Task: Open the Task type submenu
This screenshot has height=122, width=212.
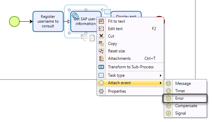Action: 130,75
